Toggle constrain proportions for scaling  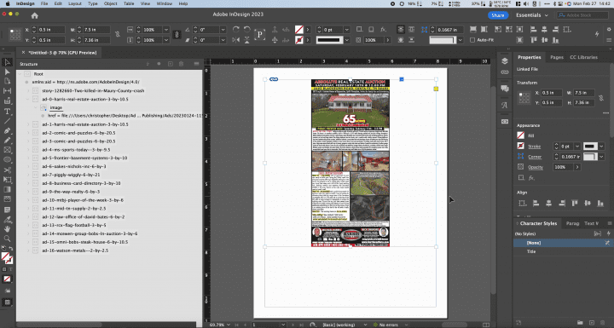(177, 34)
